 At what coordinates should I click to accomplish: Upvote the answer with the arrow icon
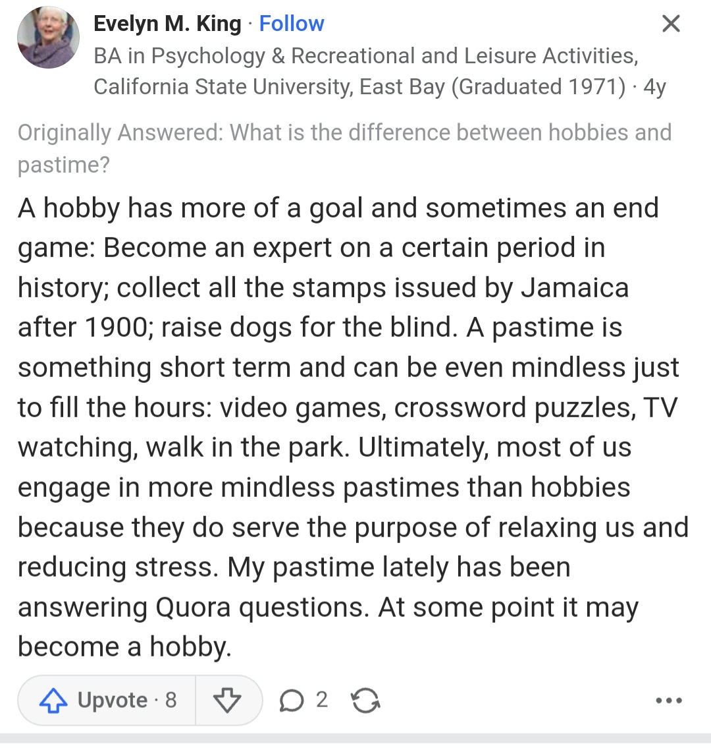coord(54,701)
